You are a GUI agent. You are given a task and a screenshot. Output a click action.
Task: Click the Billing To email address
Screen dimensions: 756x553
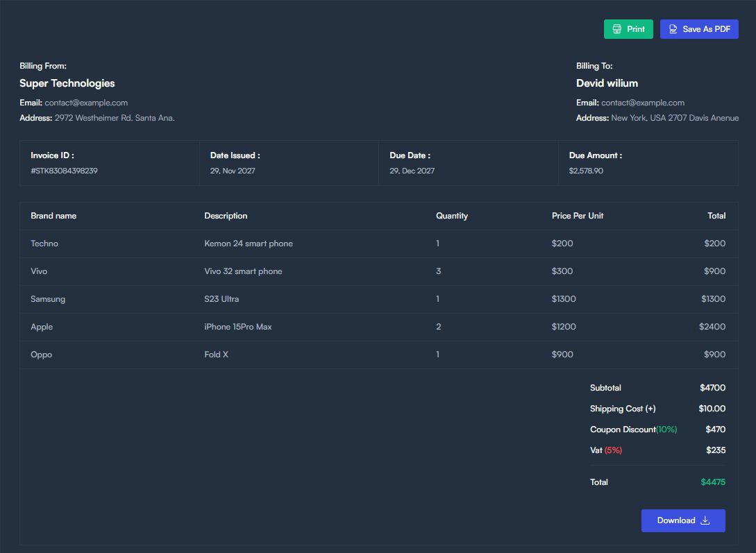642,103
